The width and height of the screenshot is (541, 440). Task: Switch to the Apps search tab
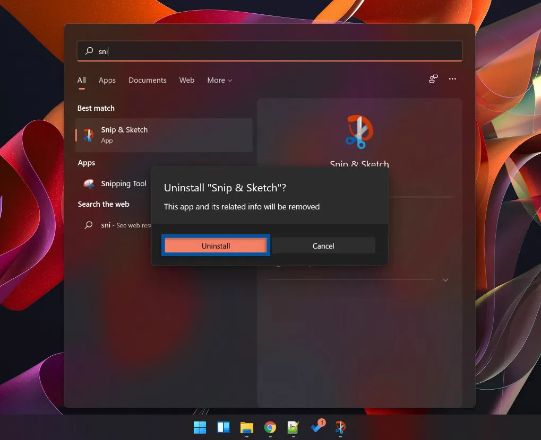(x=107, y=80)
